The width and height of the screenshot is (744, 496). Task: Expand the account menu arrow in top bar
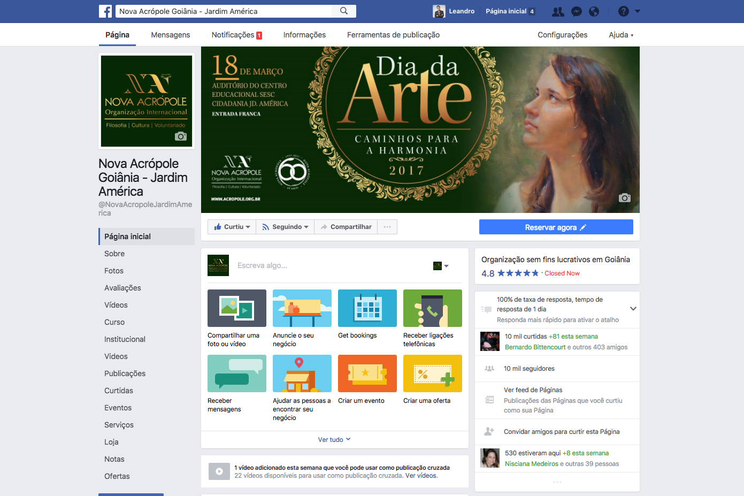click(638, 11)
